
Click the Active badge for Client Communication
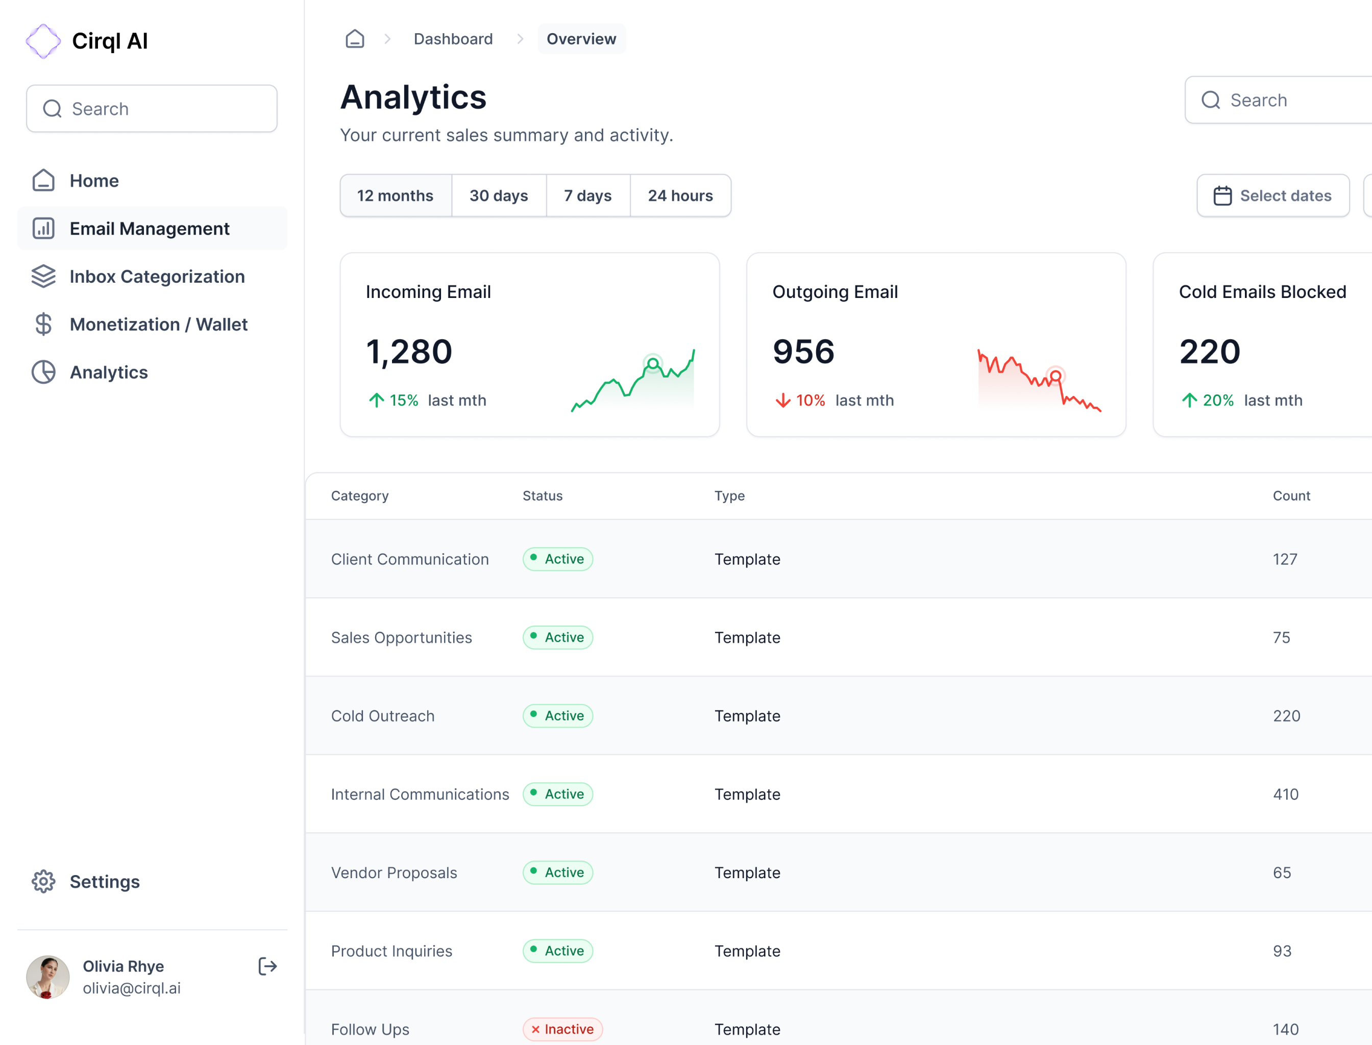tap(557, 559)
